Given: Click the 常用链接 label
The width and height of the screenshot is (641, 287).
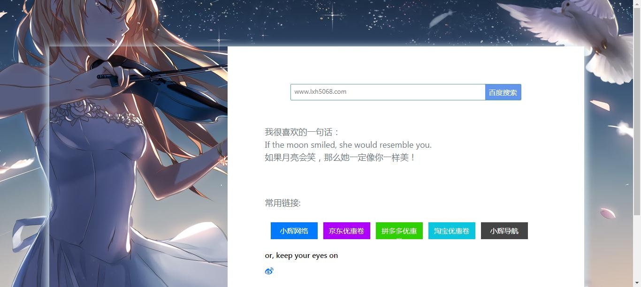Looking at the screenshot, I should tap(282, 203).
